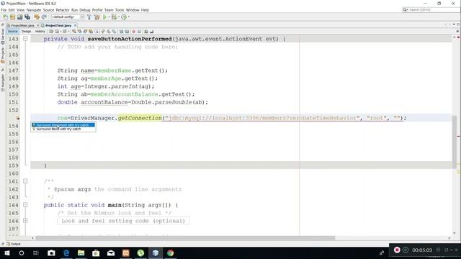Click the green Run Project icon
The height and width of the screenshot is (259, 461).
[x=104, y=17]
